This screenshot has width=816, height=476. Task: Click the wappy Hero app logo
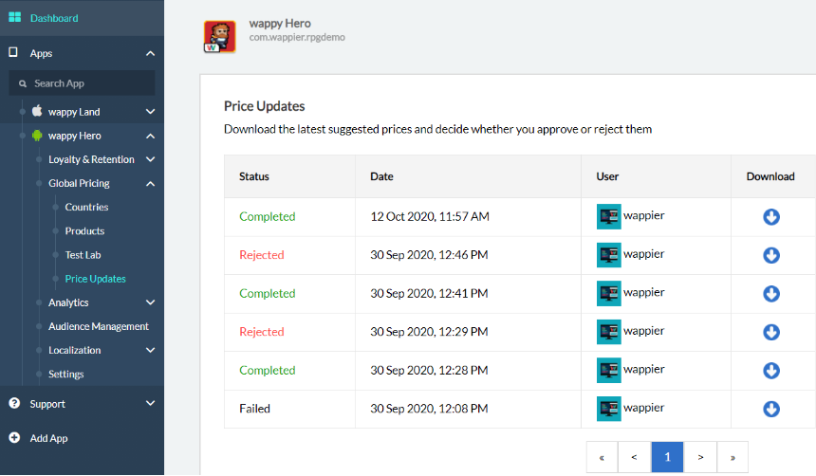[219, 36]
